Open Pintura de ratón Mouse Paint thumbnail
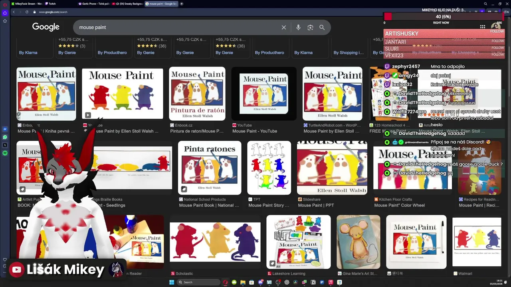Image resolution: width=511 pixels, height=287 pixels. coord(197,94)
